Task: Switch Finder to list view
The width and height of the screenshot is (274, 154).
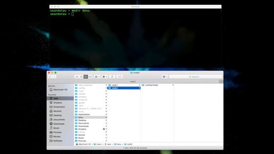Action: click(81, 77)
